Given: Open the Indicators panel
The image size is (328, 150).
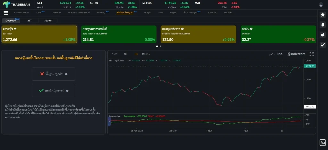Looking at the screenshot, I should click(x=296, y=54).
